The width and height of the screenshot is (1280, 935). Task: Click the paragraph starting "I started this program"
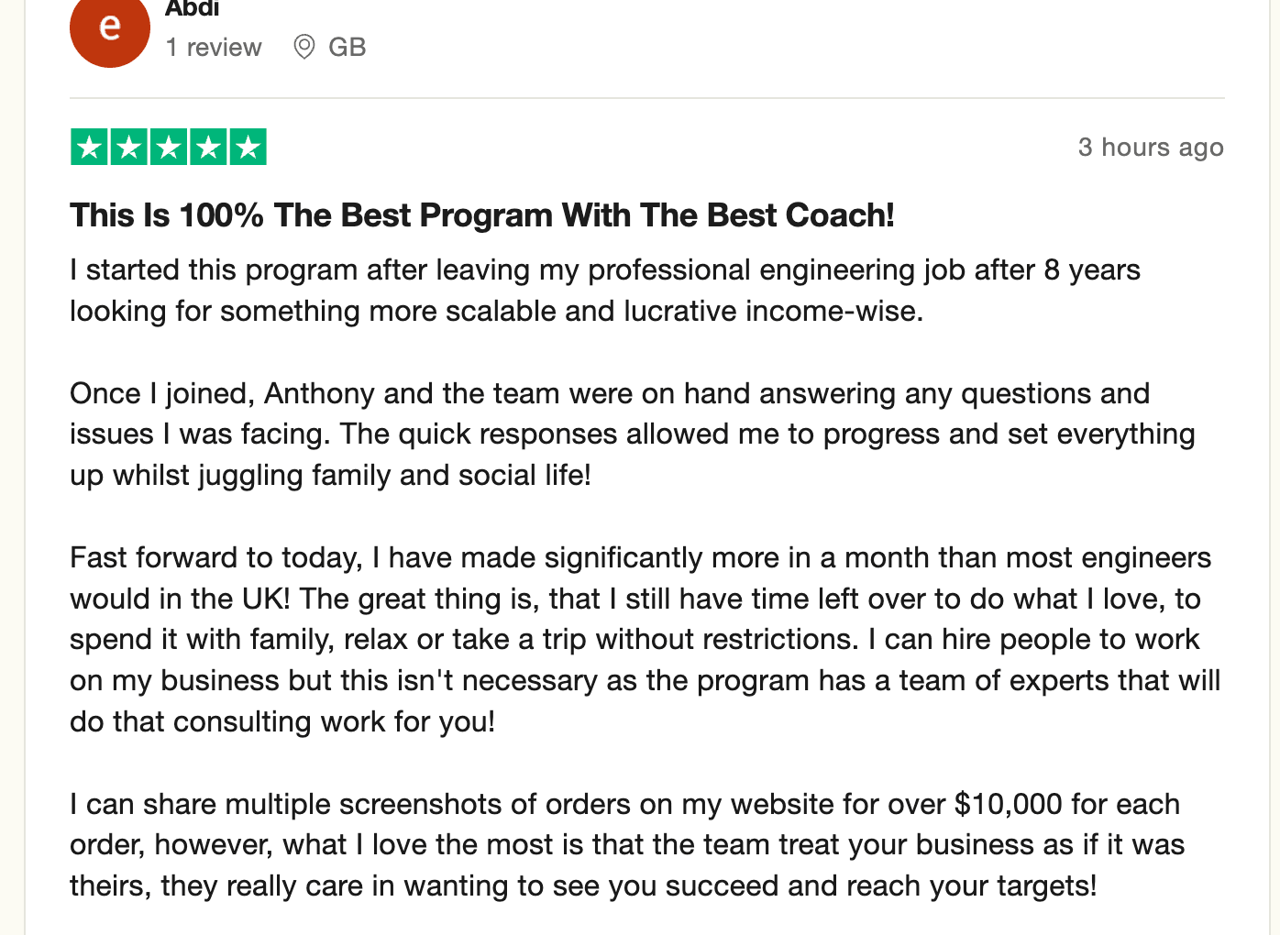click(x=605, y=290)
